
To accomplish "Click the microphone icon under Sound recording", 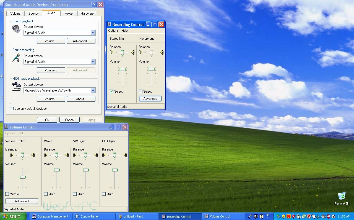I will pos(16,58).
